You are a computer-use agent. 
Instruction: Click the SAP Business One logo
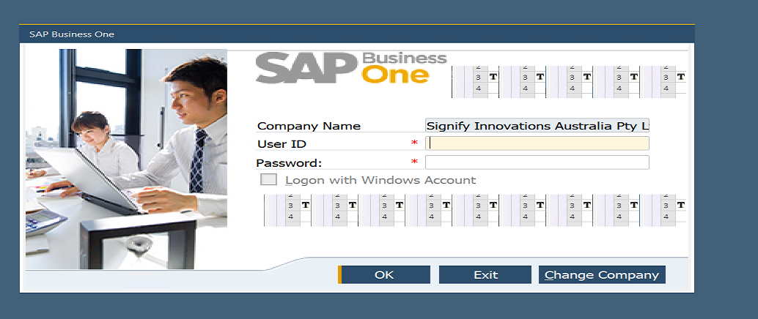(x=351, y=68)
